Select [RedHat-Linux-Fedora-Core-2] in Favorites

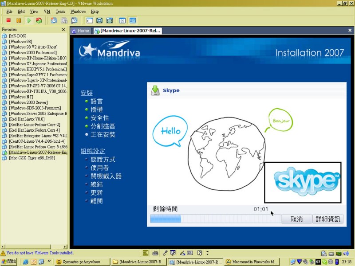pos(35,125)
